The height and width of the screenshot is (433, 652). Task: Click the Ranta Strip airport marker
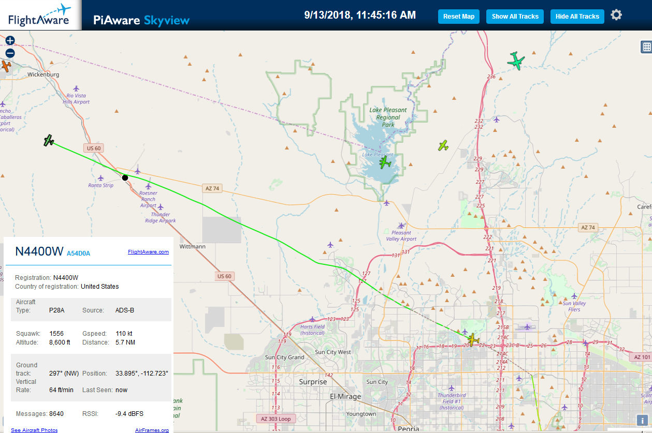(x=101, y=178)
